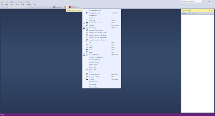This screenshot has width=215, height=116.
Task: Click the Database Engine Query icon
Action: click(x=87, y=30)
